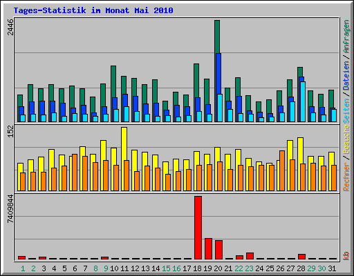Click the orange Rechner bar for day 26
Screen dimensions: 354x276
click(x=282, y=170)
